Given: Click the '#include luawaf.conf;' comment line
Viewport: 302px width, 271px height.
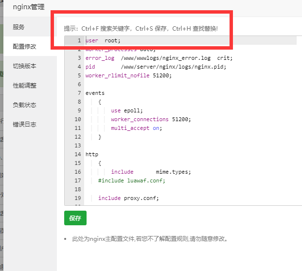Looking at the screenshot, I should pos(132,181).
